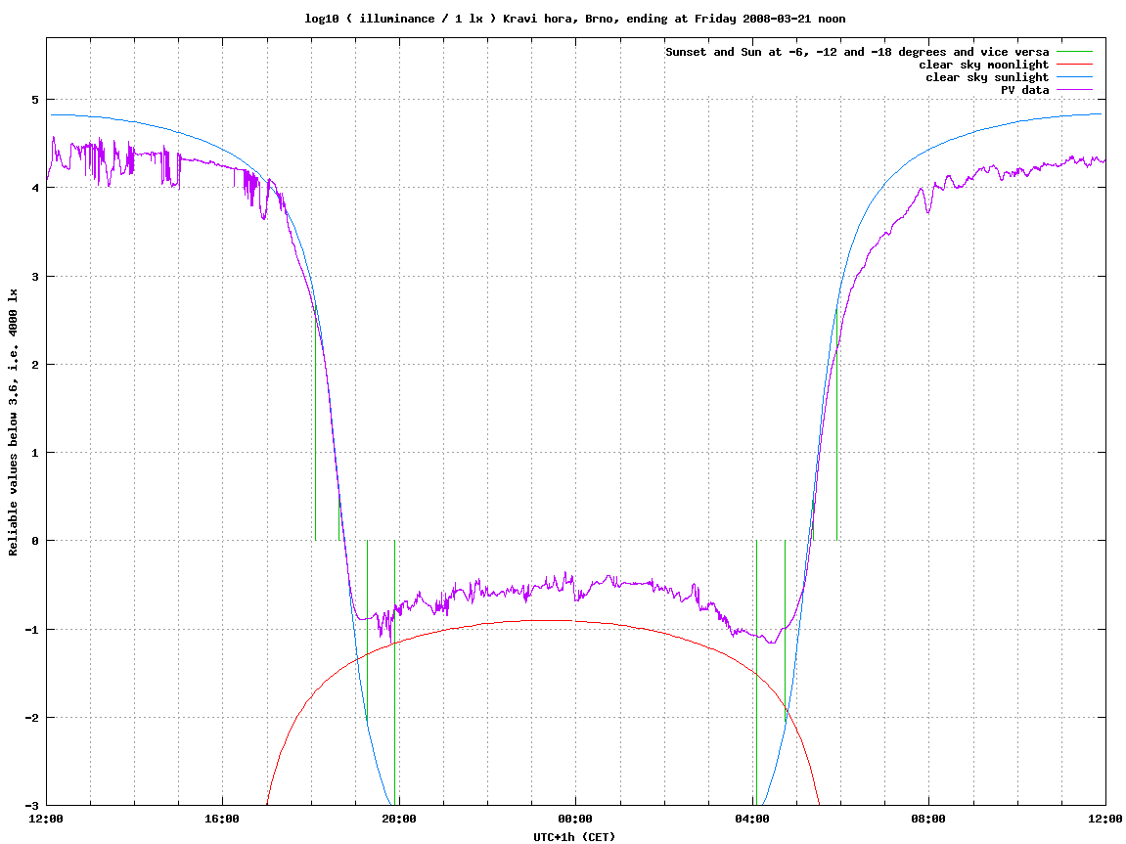Select legend entry 'clear sky moonlight'
Screen dimensions: 1126x844
click(x=984, y=65)
